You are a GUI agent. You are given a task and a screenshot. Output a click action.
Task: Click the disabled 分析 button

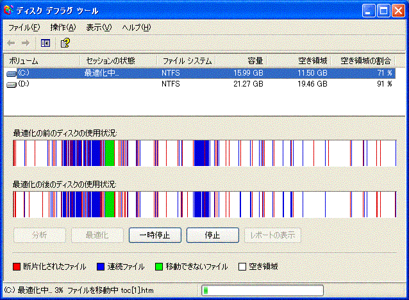[40, 235]
